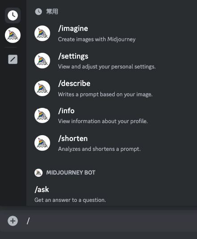Open the Midjourney Bot sidebar icon
This screenshot has width=197, height=239.
(x=13, y=35)
